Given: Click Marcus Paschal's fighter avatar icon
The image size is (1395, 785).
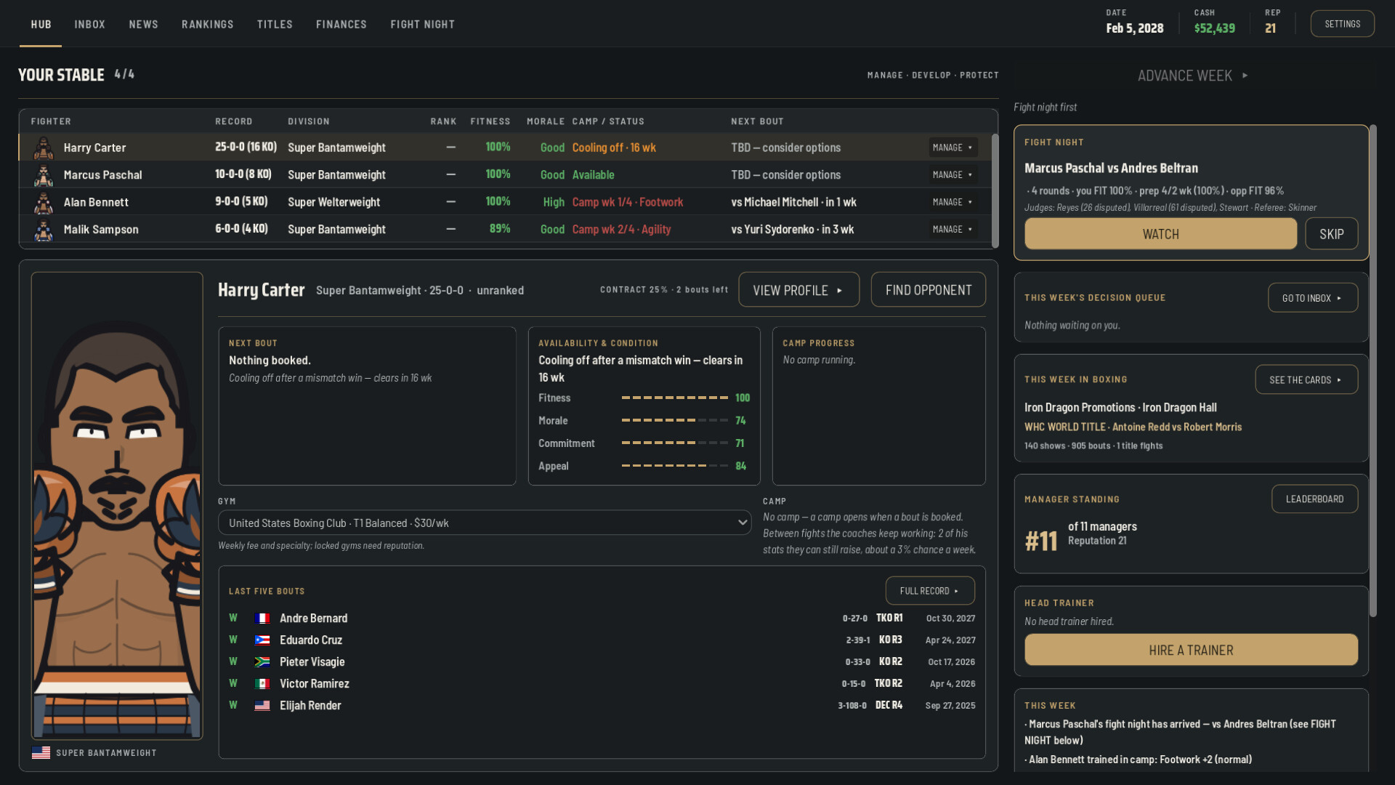Looking at the screenshot, I should click(44, 175).
